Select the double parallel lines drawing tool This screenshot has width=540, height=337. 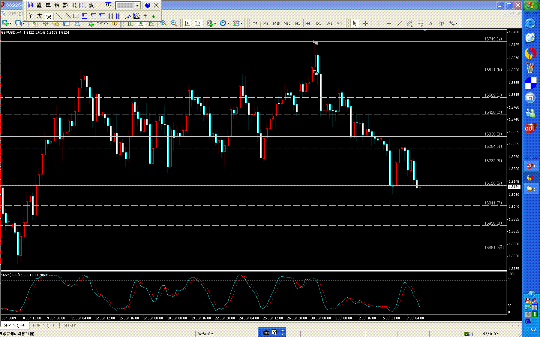coord(67,16)
